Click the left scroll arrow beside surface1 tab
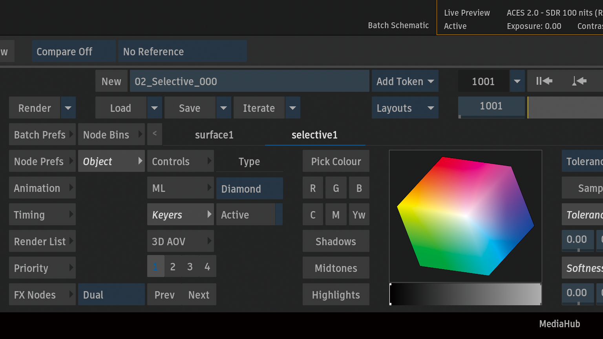The image size is (603, 339). click(x=155, y=134)
